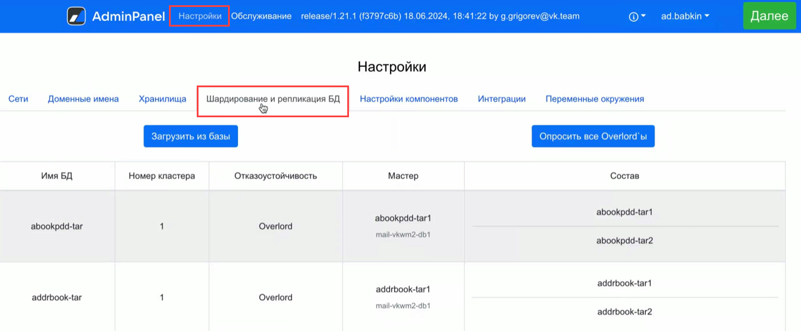Image resolution: width=801 pixels, height=331 pixels.
Task: Open the Доменные имена tab
Action: coord(83,99)
